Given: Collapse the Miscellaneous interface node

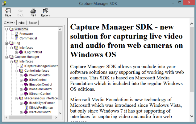Looking at the screenshot, I should pos(16,98).
